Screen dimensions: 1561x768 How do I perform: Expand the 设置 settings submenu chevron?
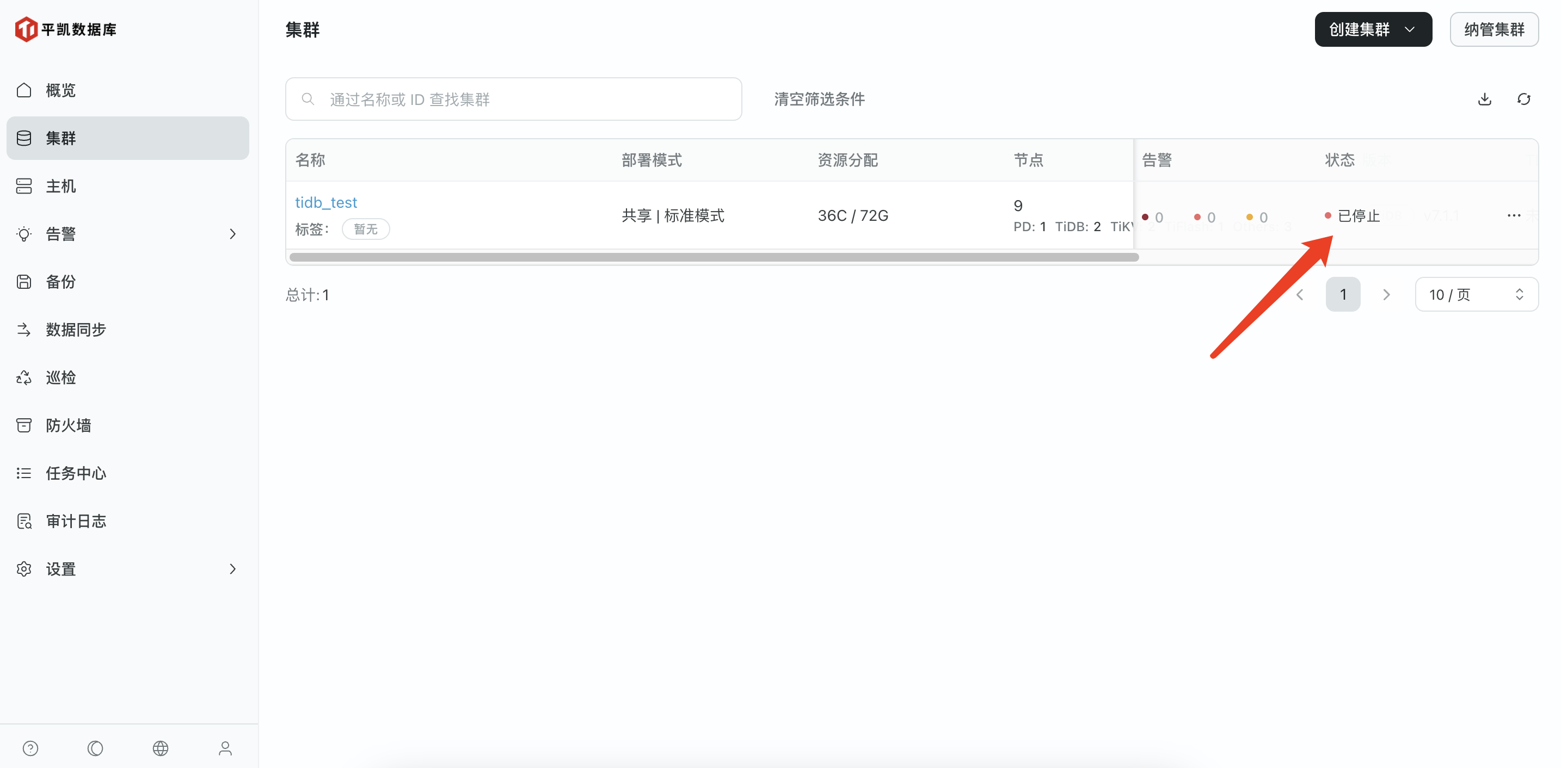pyautogui.click(x=233, y=569)
